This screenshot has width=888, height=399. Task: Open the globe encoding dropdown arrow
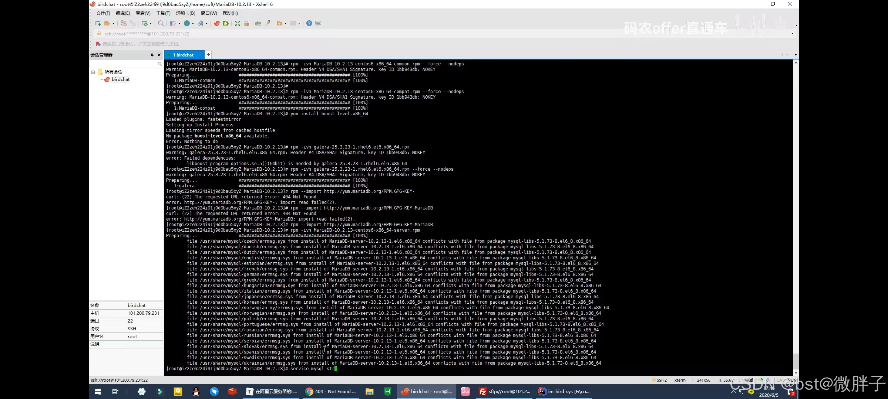click(193, 23)
